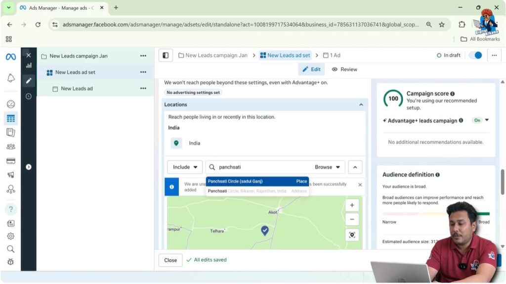The image size is (506, 284).
Task: Open the bar chart performance icon
Action: point(28,66)
